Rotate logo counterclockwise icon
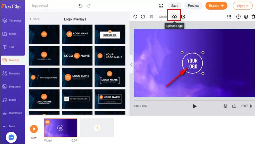Viewport: 255px width, 144px height. coord(135,17)
